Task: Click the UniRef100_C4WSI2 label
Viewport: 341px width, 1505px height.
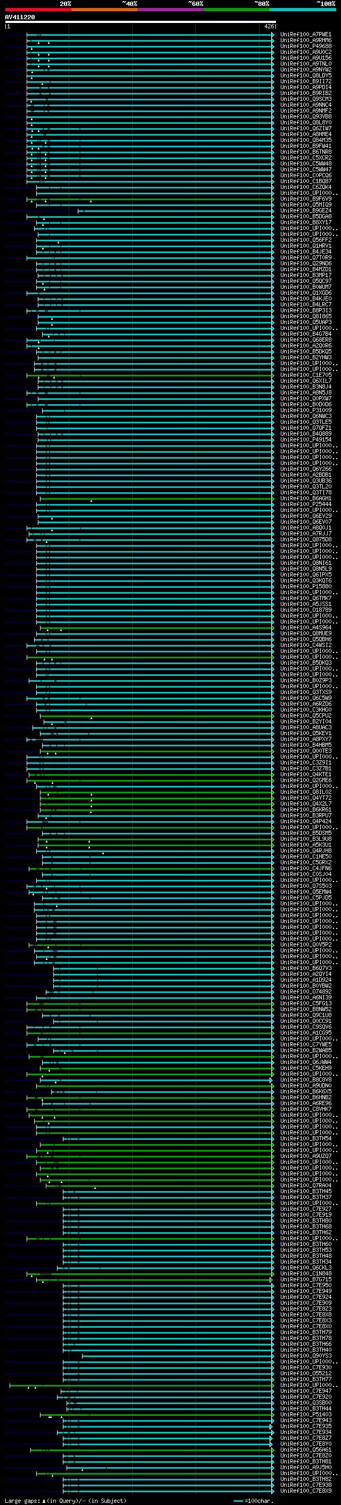Action: [x=305, y=645]
